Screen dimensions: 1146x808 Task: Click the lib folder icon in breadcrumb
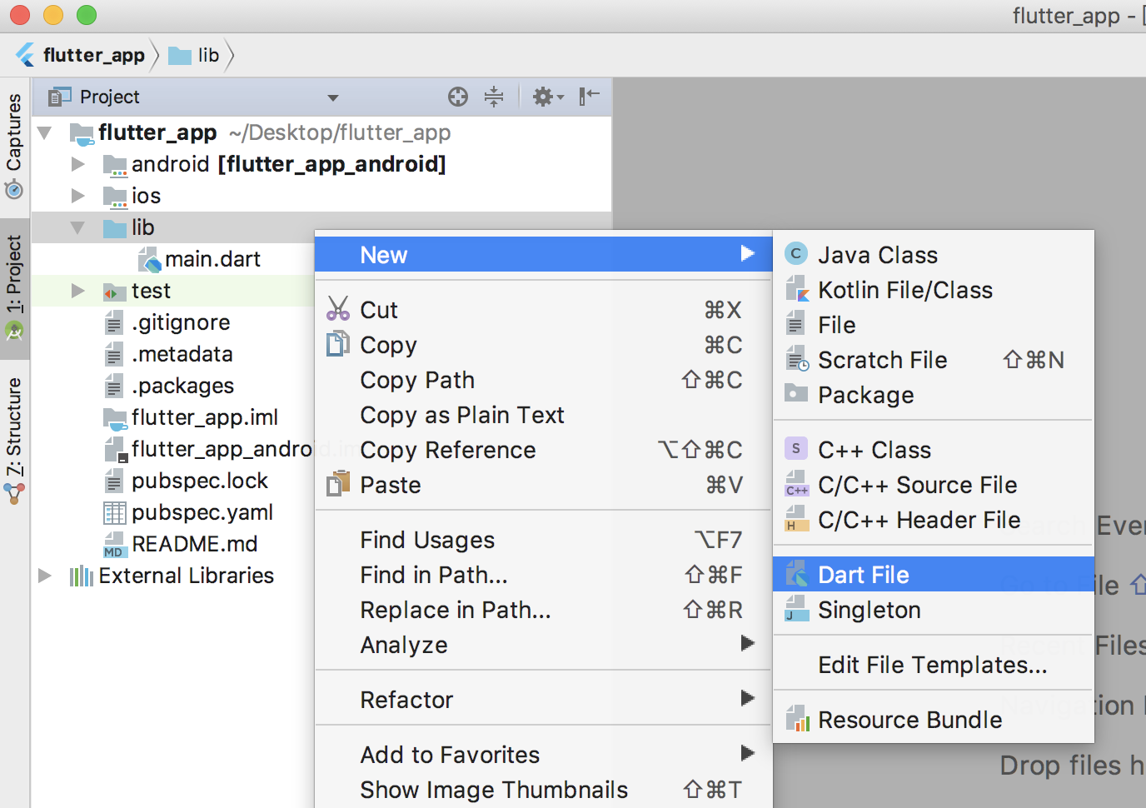coord(180,56)
